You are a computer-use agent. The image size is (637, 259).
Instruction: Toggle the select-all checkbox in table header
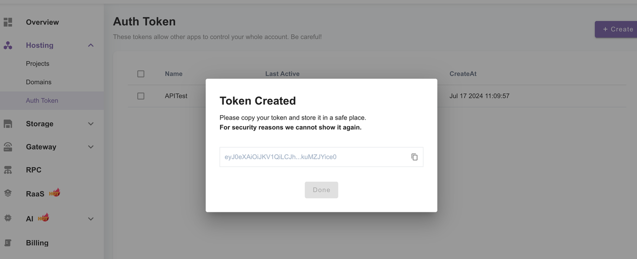click(x=141, y=74)
